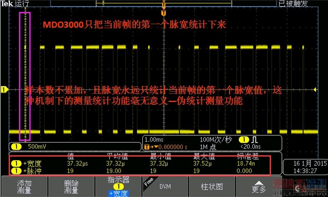Screen dimensions: 328x197
Task: Select the +宽度 measurement row label
Action: pyautogui.click(x=32, y=164)
